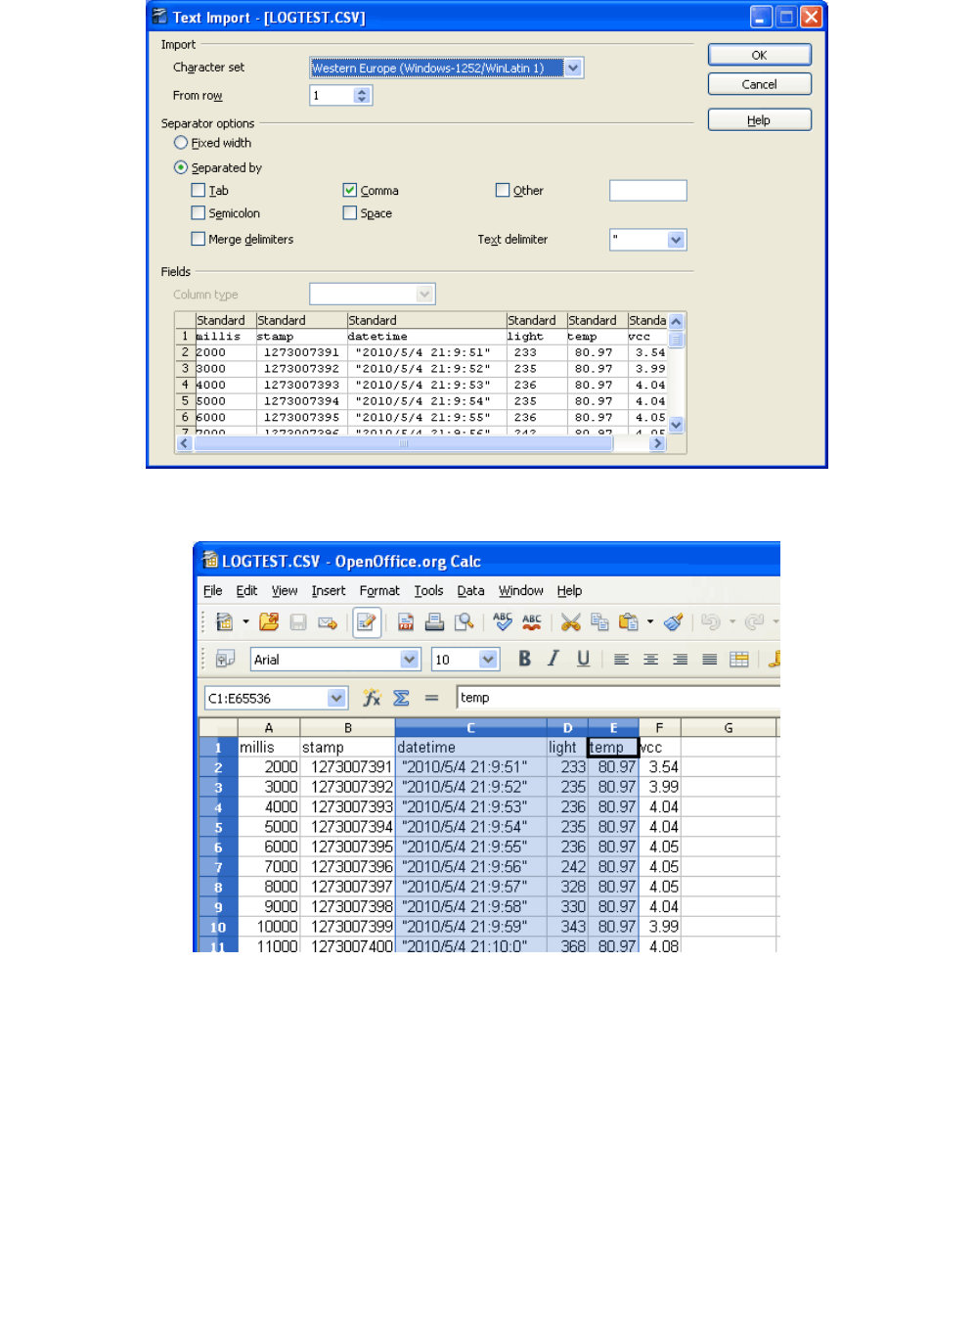
Task: Uncheck the Comma separator checkbox
Action: pos(350,190)
